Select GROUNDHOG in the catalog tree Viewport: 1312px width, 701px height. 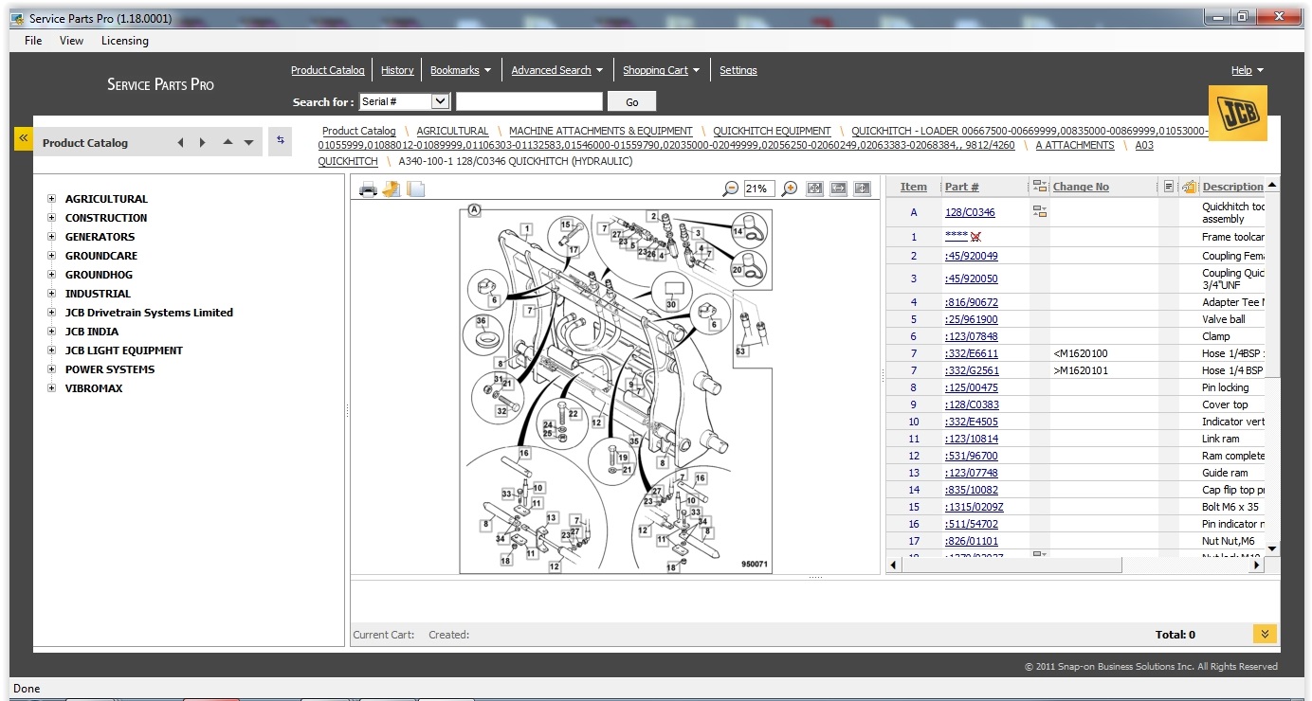100,275
